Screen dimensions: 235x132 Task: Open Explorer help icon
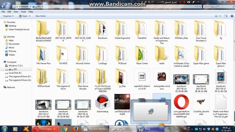point(232,16)
